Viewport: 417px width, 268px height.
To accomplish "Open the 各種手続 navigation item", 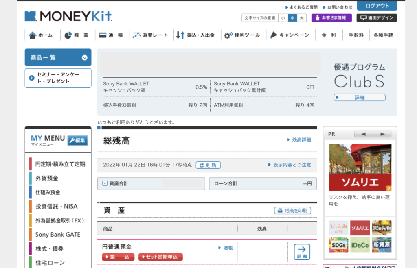I will [x=383, y=35].
